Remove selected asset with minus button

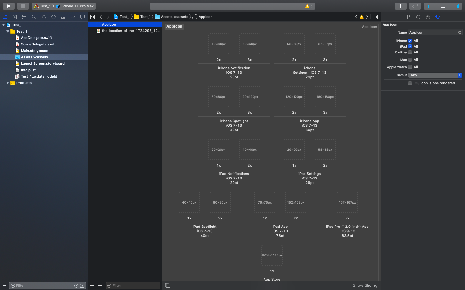(x=100, y=285)
